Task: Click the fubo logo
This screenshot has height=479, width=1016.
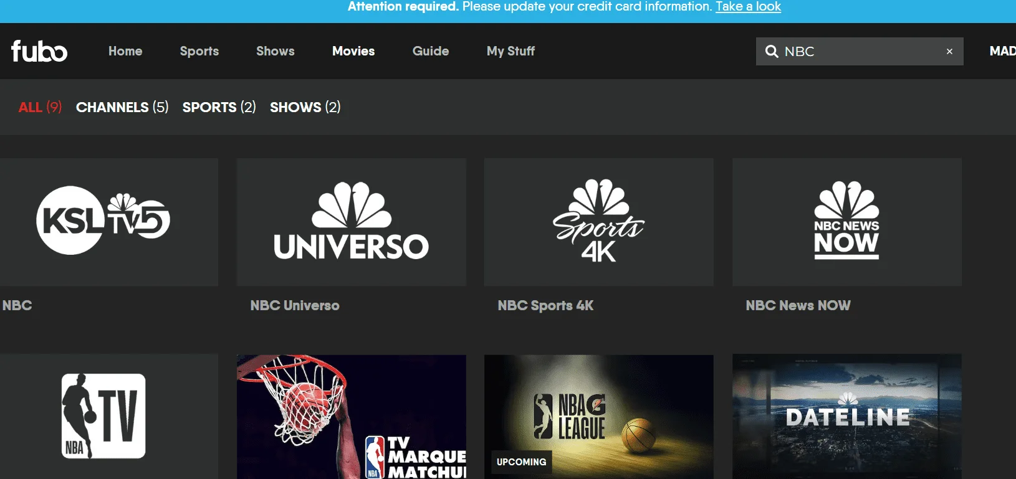Action: tap(39, 51)
